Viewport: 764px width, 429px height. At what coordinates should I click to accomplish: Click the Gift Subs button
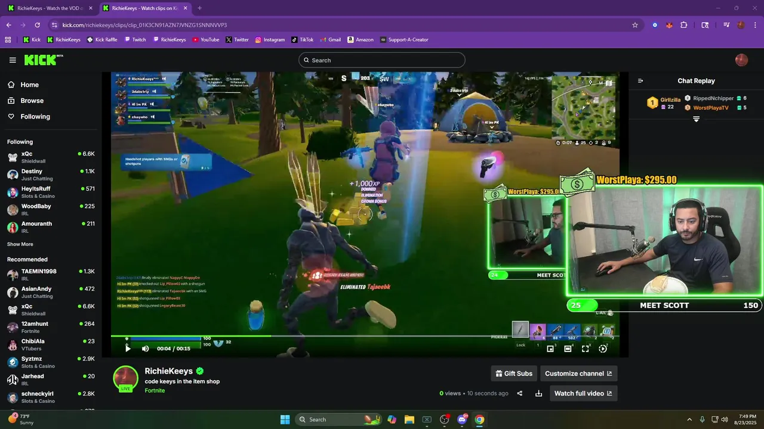(514, 374)
